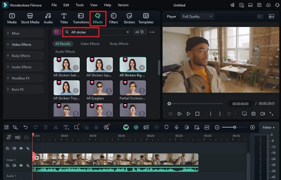Click the voiceover microphone icon
The width and height of the screenshot is (281, 180).
click(x=177, y=127)
